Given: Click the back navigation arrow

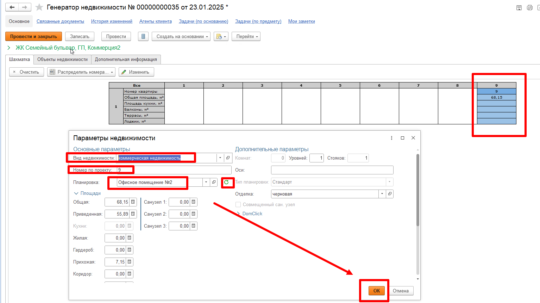Looking at the screenshot, I should click(x=12, y=7).
